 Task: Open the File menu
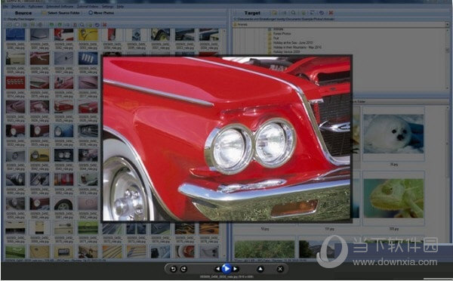(5, 6)
